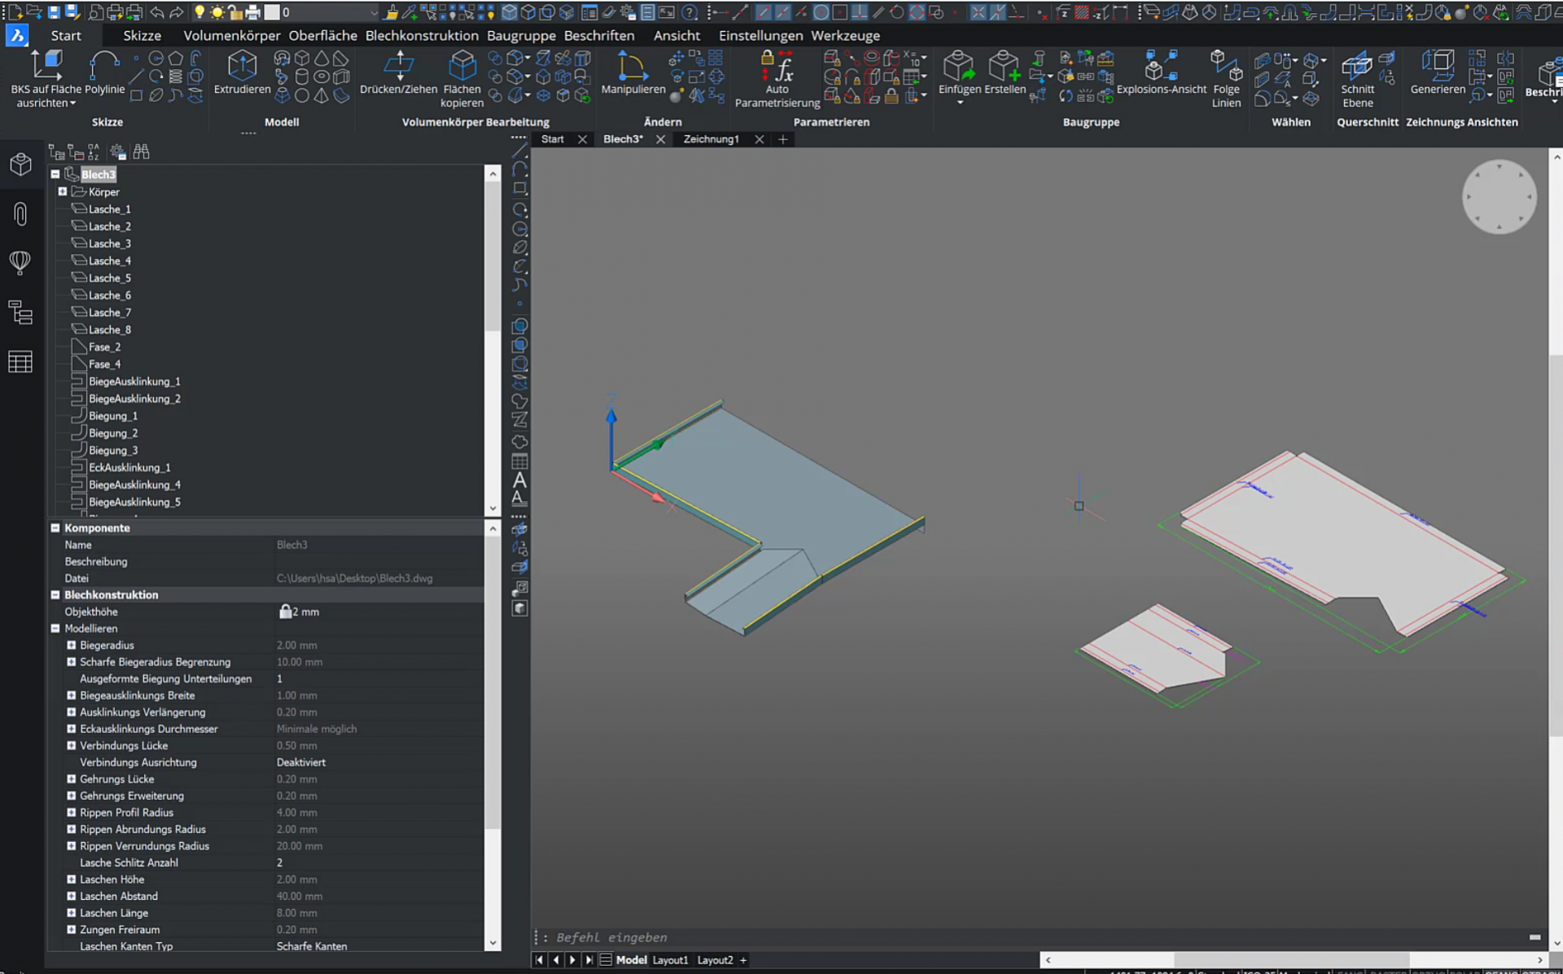Select the Helix coil sketch tool

[x=175, y=77]
